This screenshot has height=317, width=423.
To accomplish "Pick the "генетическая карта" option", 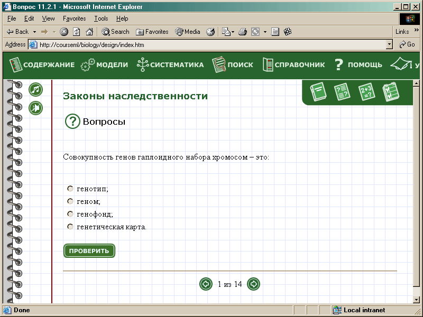I will [70, 227].
